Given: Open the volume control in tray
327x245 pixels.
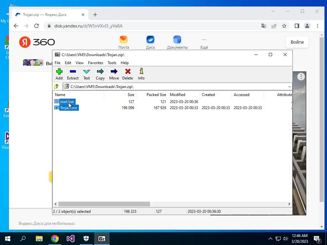Looking at the screenshot, I should tap(285, 239).
